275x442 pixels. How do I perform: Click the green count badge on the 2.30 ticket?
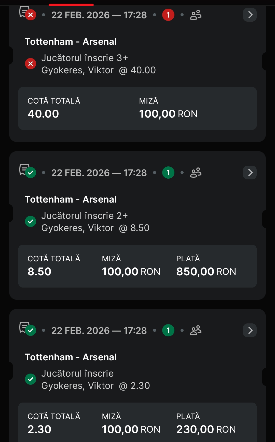point(168,330)
